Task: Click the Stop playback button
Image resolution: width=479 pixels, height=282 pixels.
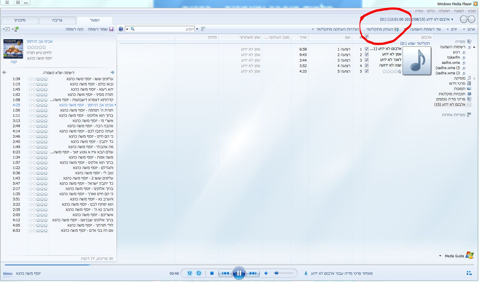Action: tap(212, 273)
